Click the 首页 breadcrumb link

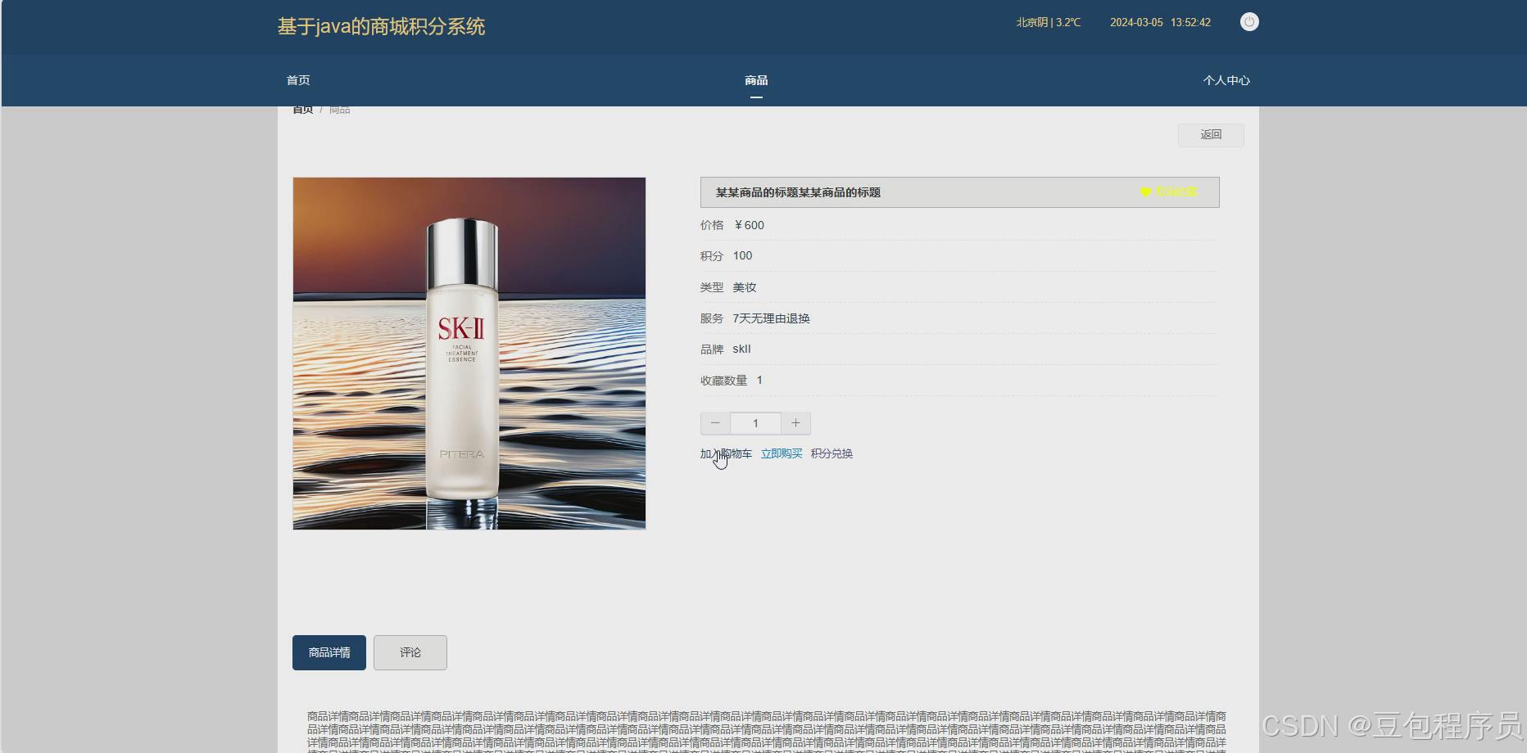tap(303, 110)
